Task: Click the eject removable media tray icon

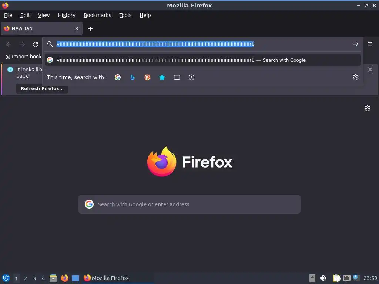Action: [x=312, y=278]
